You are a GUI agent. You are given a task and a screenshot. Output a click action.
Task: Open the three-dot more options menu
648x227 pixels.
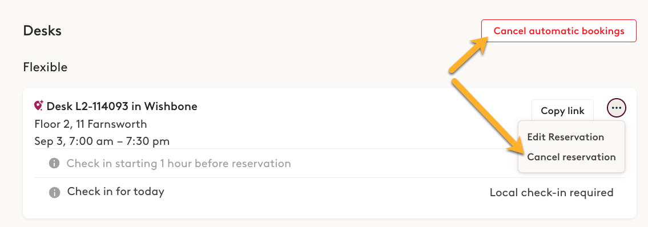click(x=616, y=108)
